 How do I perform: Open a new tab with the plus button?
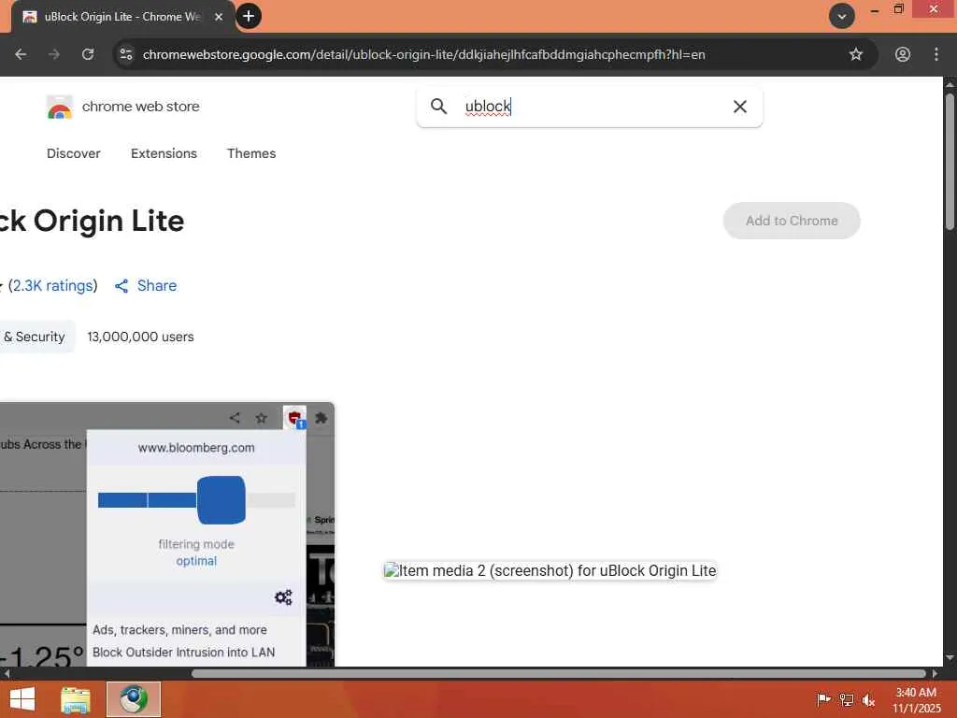249,16
